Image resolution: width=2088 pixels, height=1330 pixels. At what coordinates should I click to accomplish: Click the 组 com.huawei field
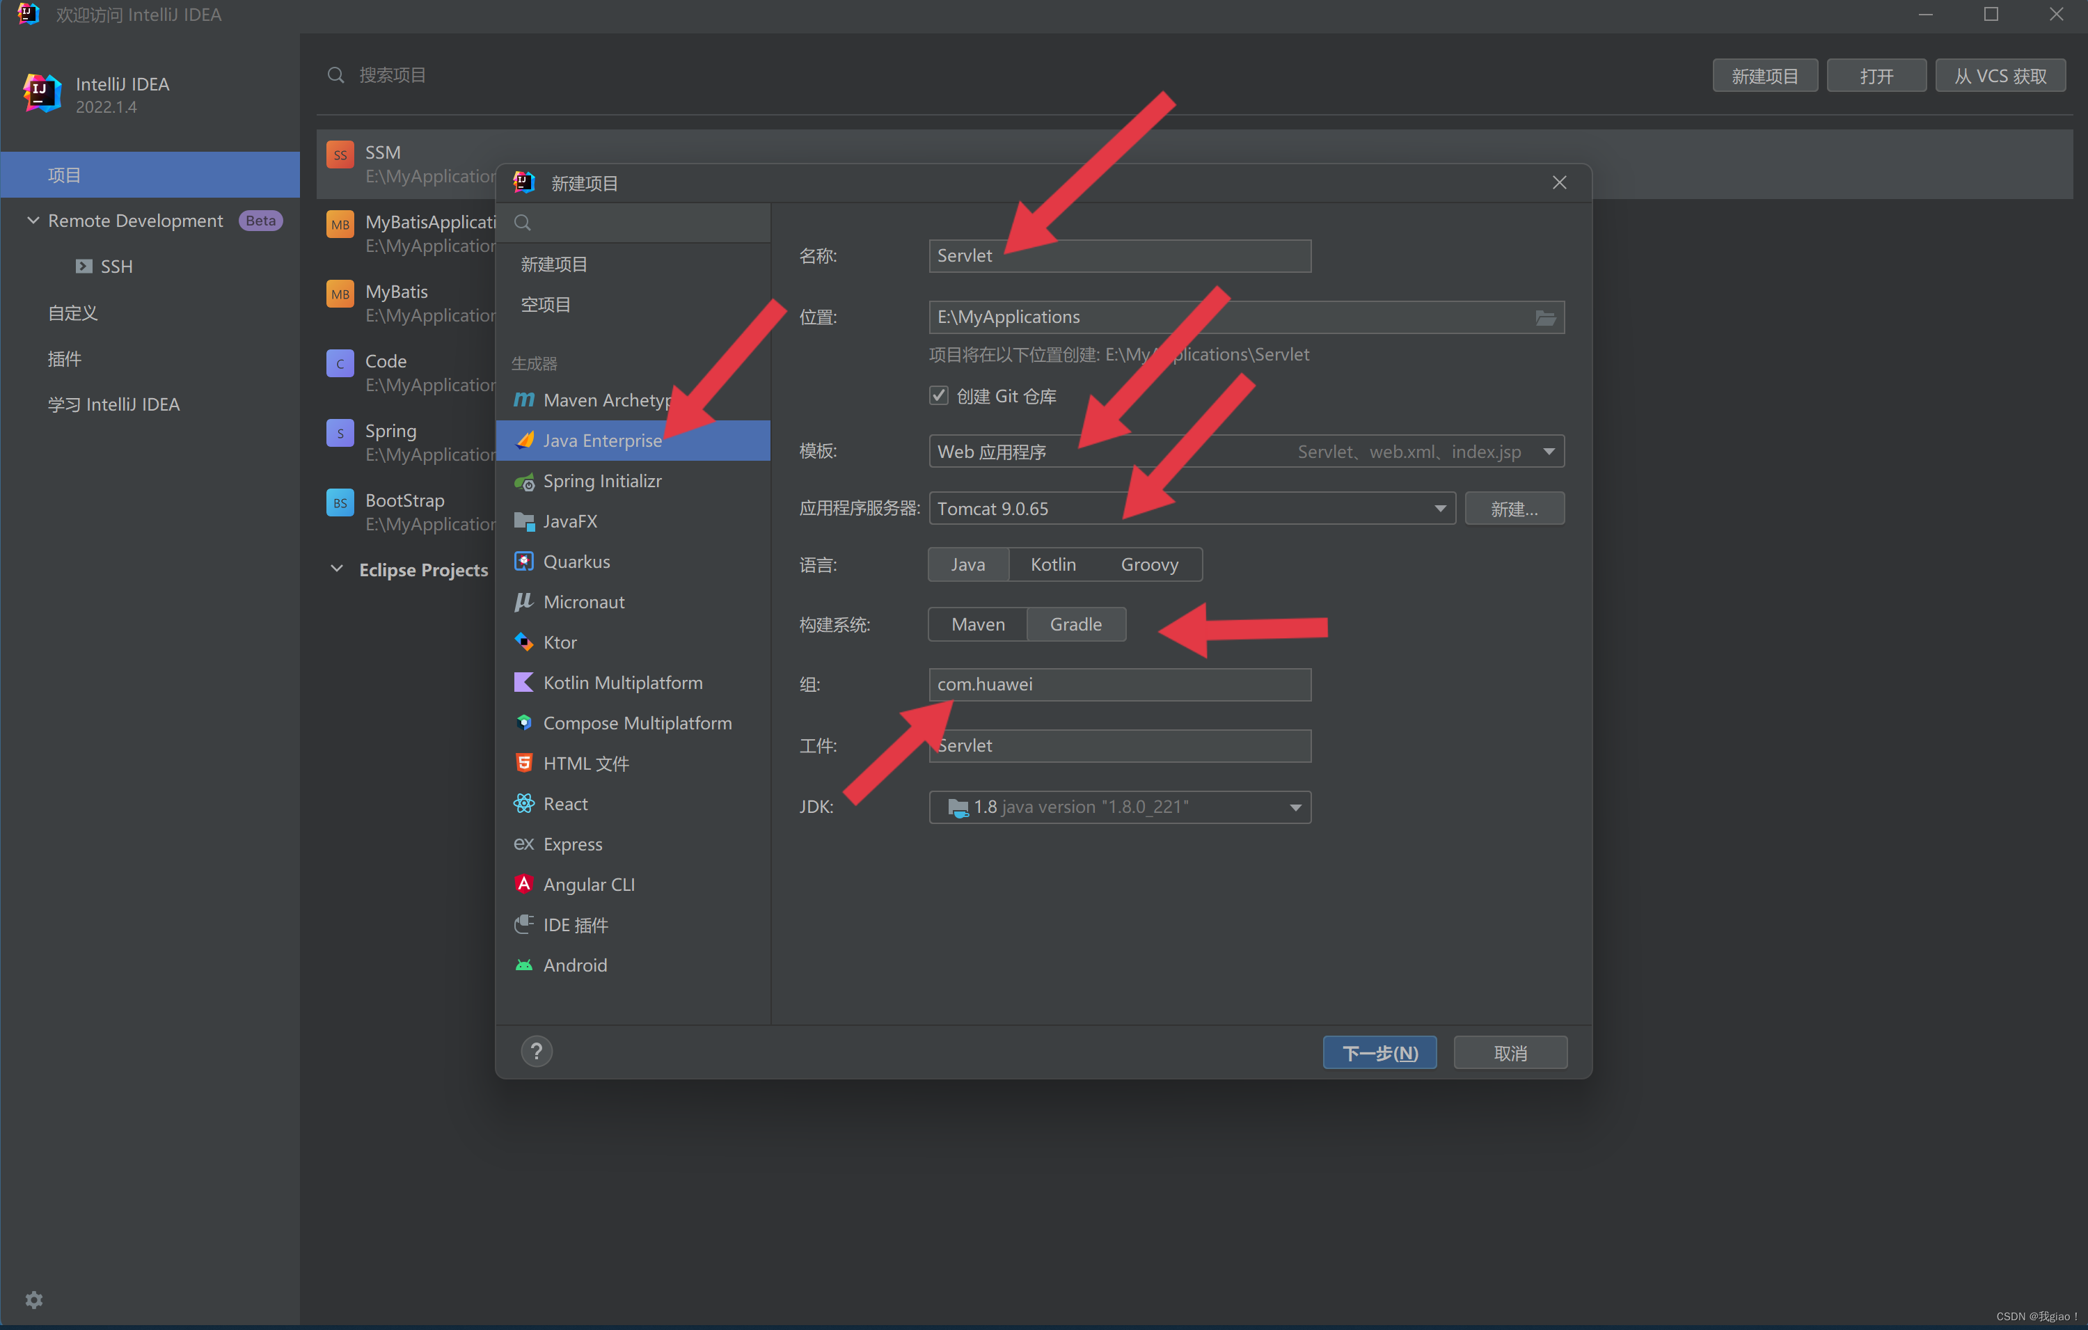1119,685
